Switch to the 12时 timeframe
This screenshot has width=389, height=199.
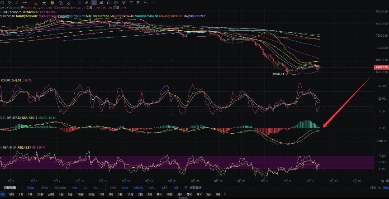130,194
